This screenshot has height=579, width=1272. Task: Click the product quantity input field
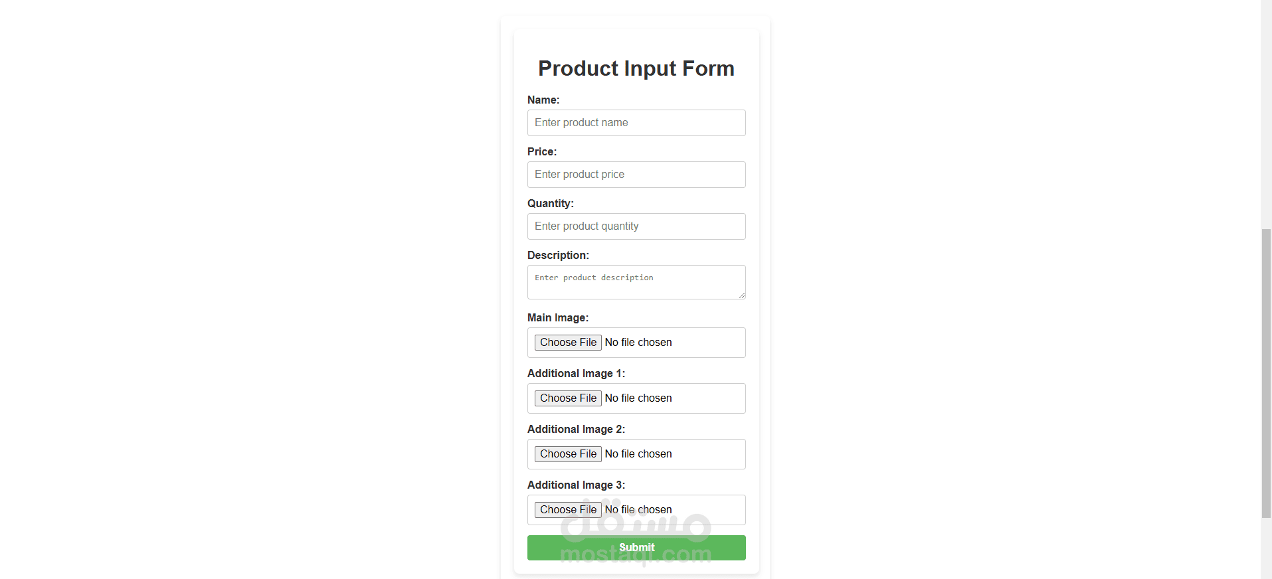click(636, 226)
